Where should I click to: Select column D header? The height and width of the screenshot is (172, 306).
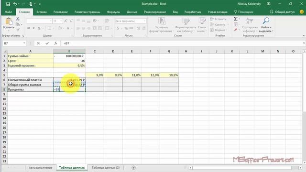pos(113,51)
